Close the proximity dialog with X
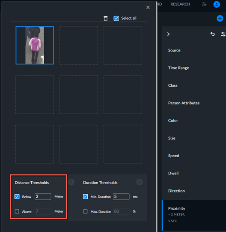This screenshot has height=232, width=226. tap(148, 7)
